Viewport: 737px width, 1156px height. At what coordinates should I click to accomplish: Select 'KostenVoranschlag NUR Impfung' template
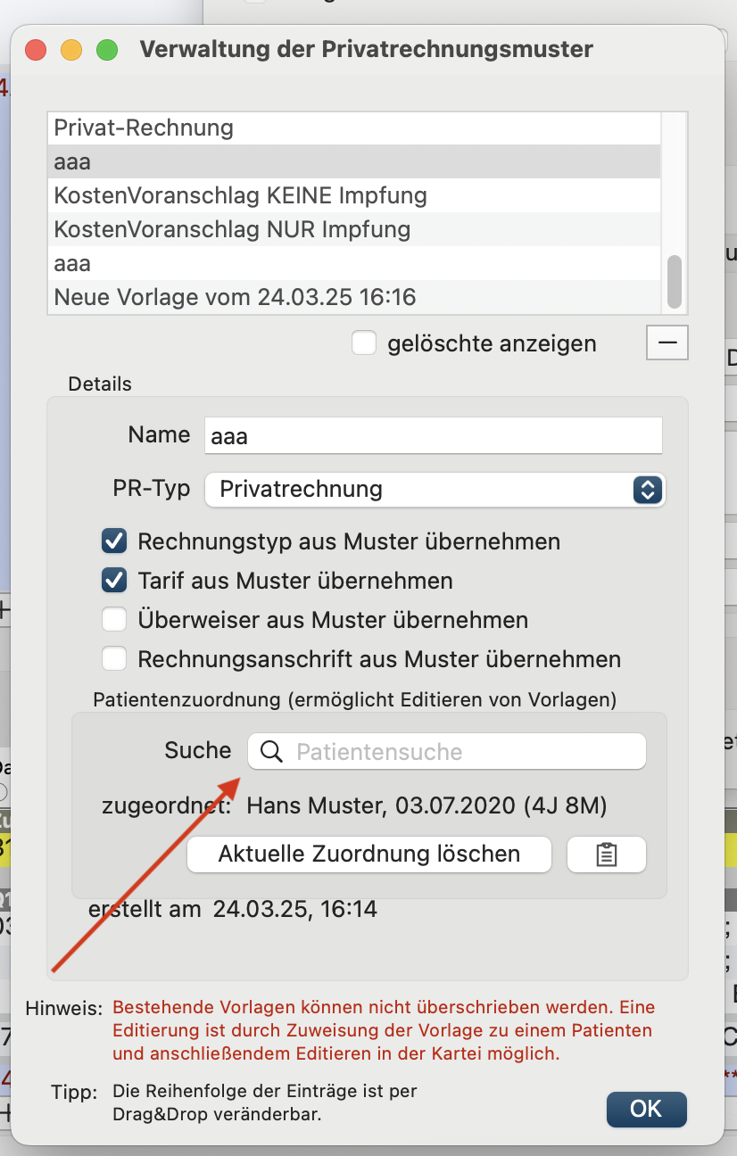point(354,229)
